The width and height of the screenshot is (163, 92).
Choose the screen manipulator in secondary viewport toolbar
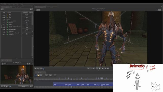10,86
